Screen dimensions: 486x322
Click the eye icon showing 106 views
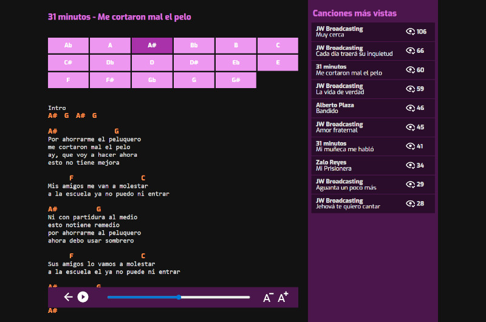(411, 32)
